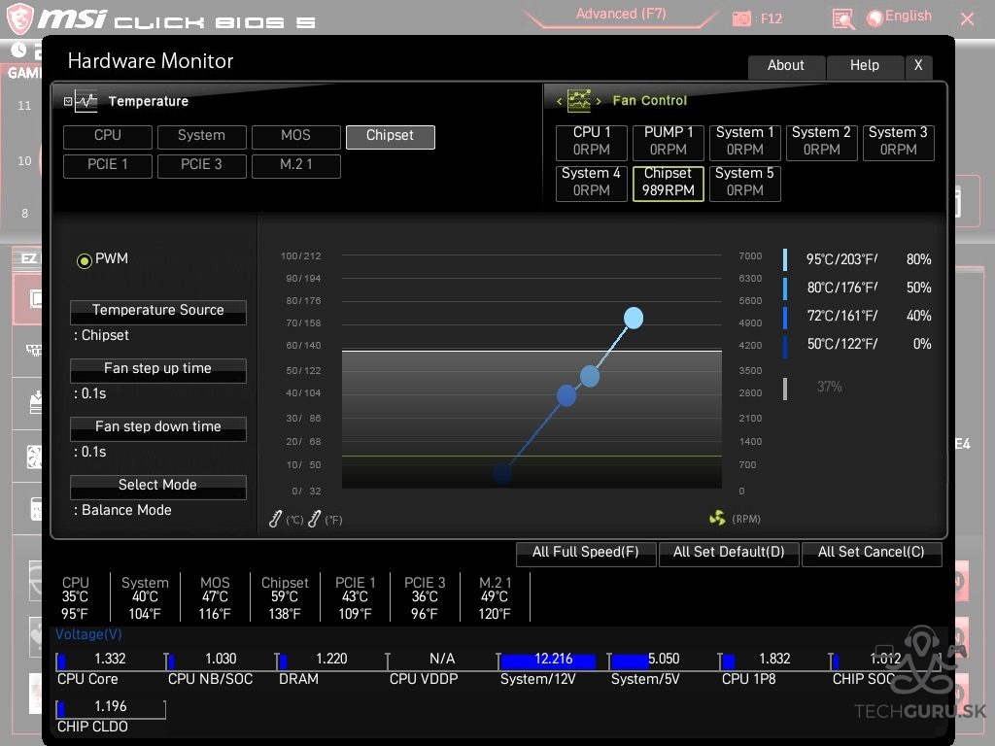Select MOS temperature button
The image size is (995, 746).
tap(295, 136)
